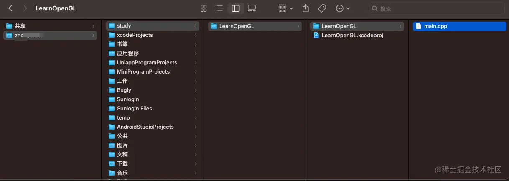This screenshot has width=509, height=181.
Task: Select the main.cpp file name
Action: point(435,26)
